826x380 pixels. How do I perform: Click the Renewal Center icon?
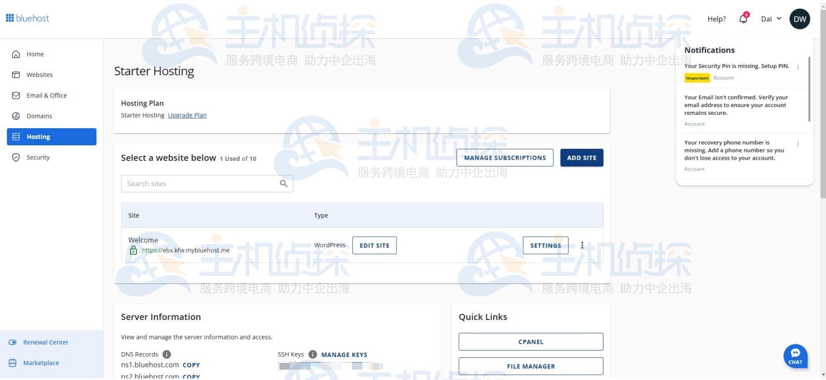[13, 342]
